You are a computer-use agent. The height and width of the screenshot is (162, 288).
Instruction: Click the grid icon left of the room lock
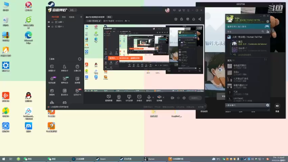[176, 19]
